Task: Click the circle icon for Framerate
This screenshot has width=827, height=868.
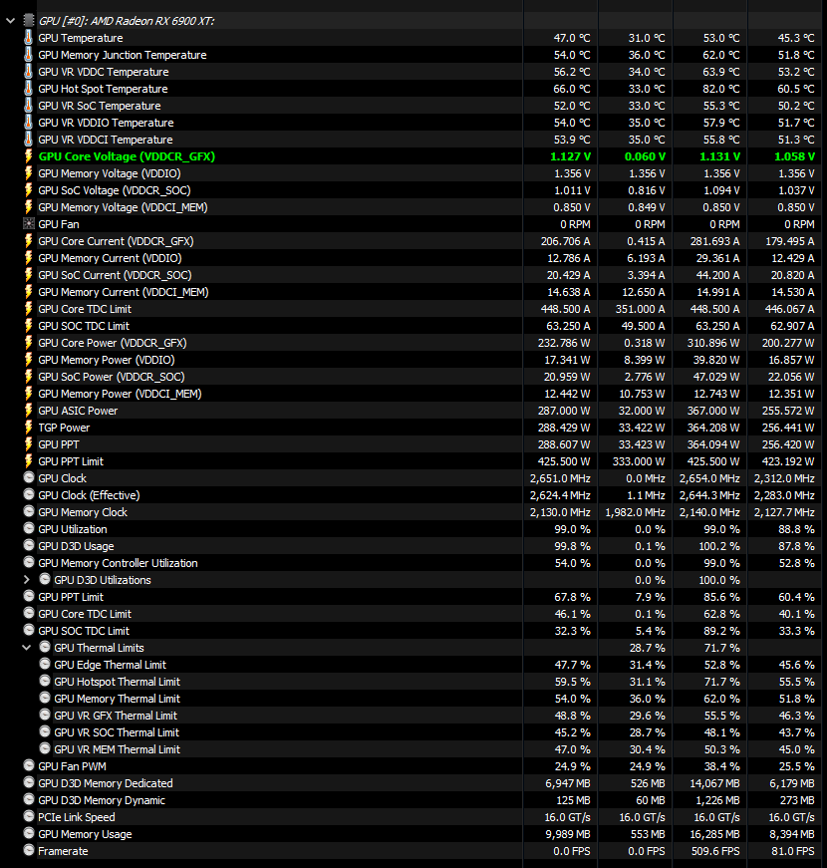Action: pyautogui.click(x=29, y=850)
